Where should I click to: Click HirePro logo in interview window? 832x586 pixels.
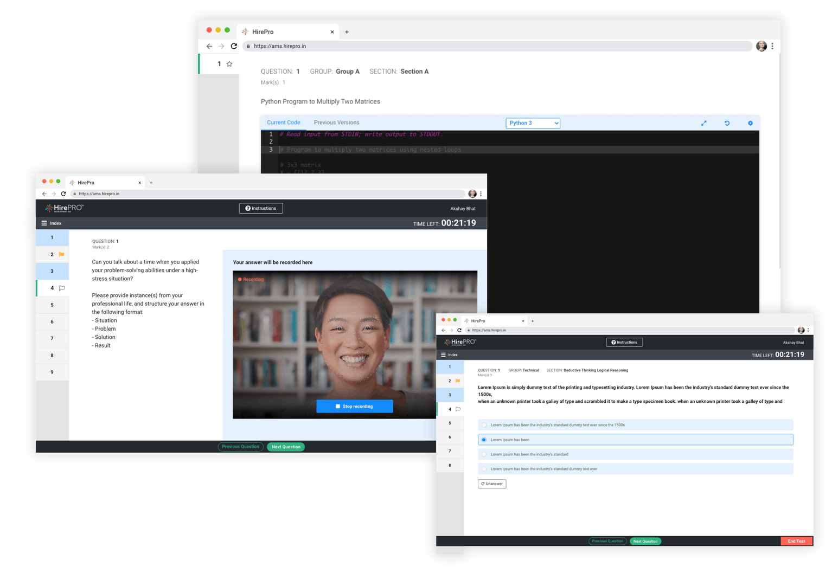click(x=65, y=208)
